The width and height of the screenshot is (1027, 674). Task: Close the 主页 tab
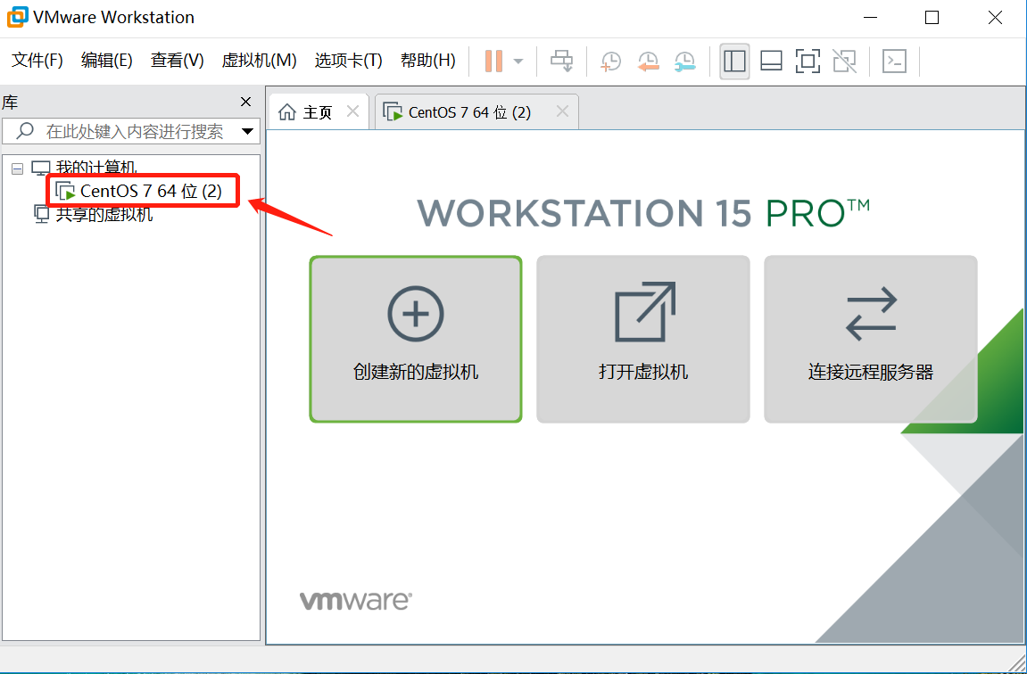[353, 112]
